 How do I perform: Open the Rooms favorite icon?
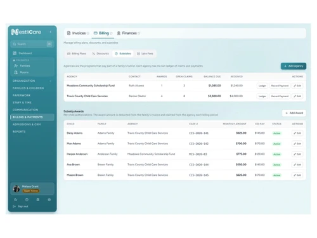(16, 72)
